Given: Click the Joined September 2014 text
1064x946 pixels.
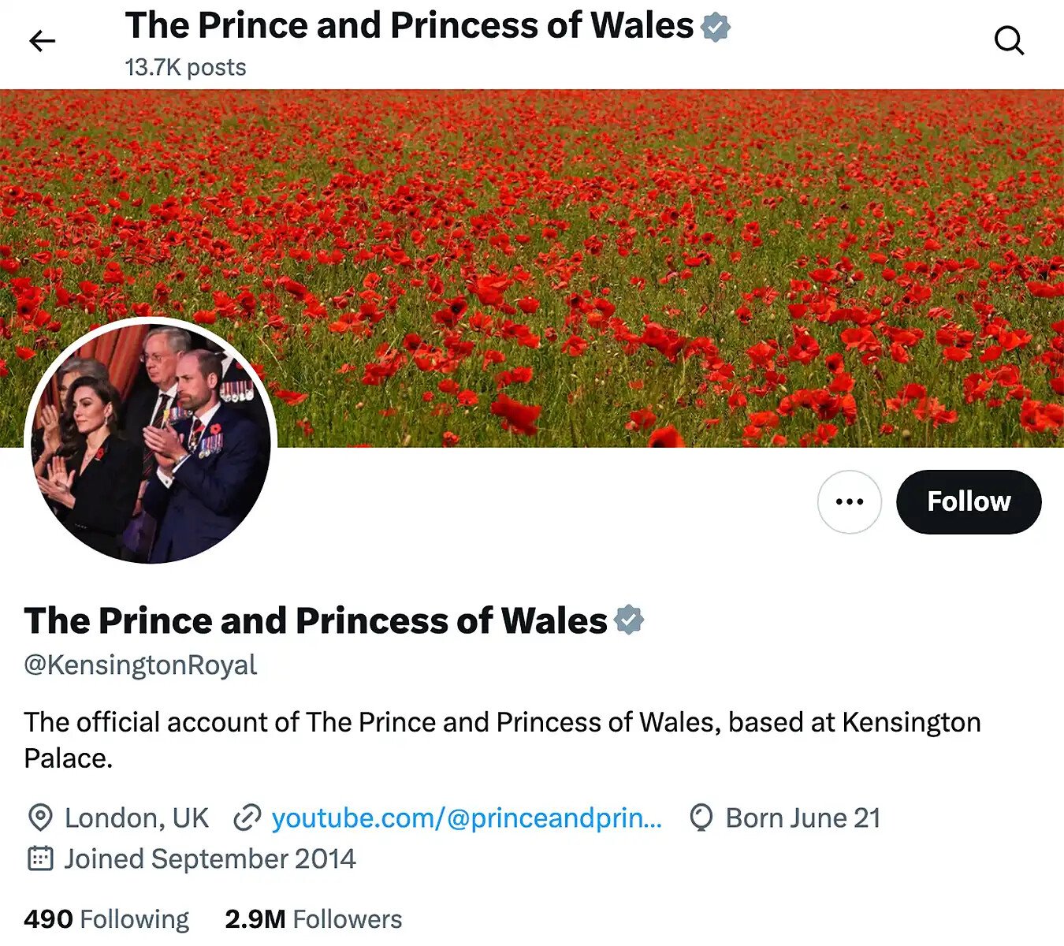Looking at the screenshot, I should point(210,858).
